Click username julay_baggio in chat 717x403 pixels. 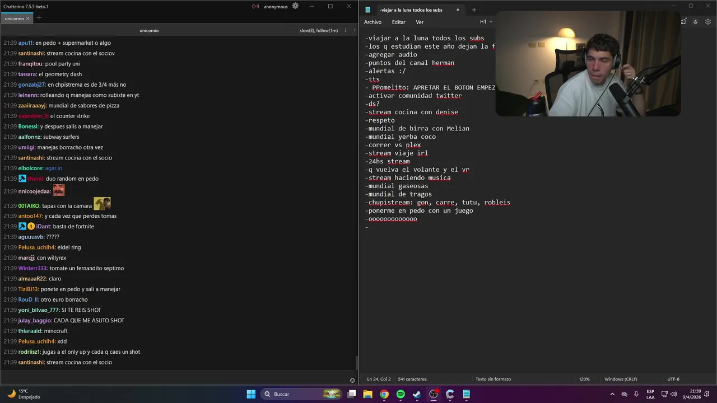coord(35,320)
